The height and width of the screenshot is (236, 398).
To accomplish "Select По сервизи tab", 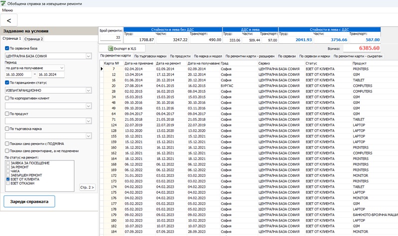I will point(287,56).
